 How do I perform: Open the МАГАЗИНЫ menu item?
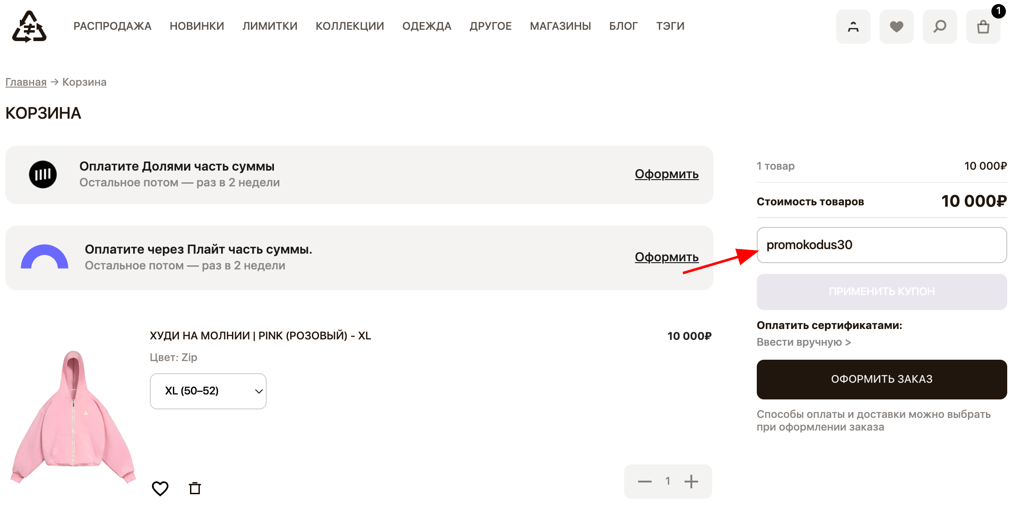click(x=560, y=26)
